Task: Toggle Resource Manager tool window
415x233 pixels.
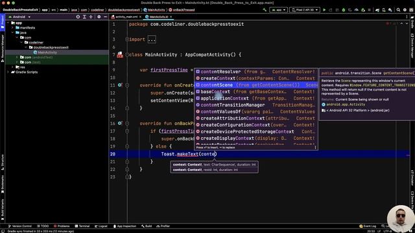Action: click(3, 48)
